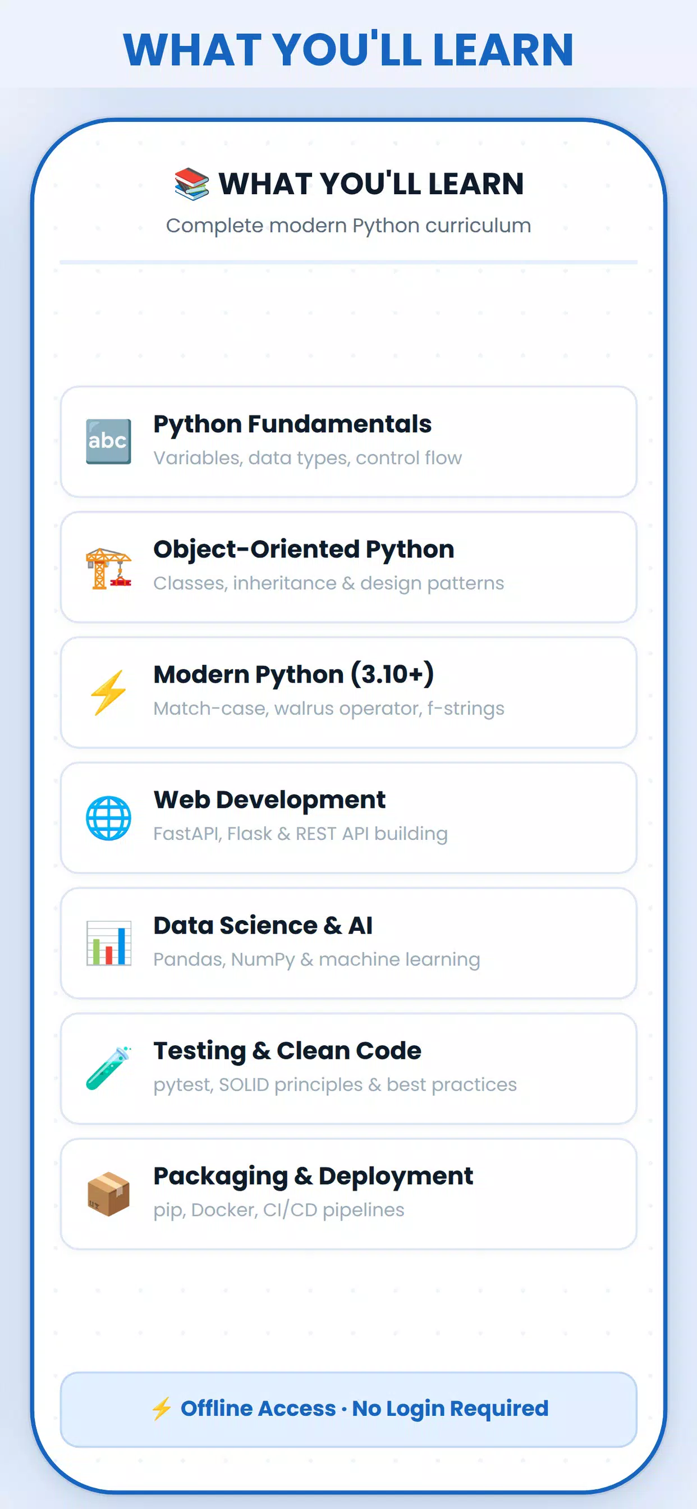Click the bar chart Data Science icon
The image size is (697, 1509).
pyautogui.click(x=108, y=943)
